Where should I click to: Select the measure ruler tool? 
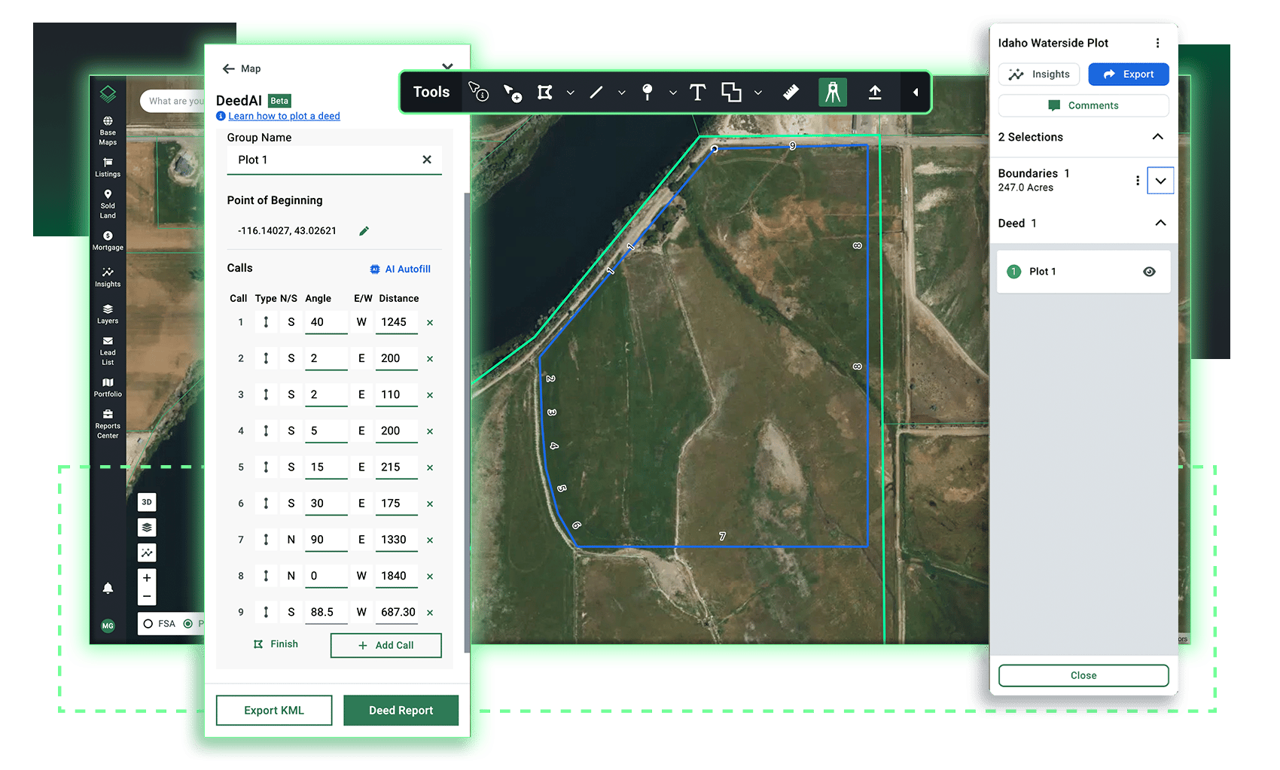point(791,92)
